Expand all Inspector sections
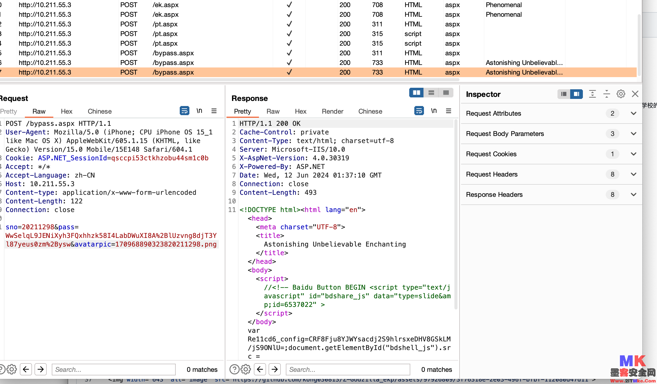The image size is (657, 384). (x=592, y=94)
